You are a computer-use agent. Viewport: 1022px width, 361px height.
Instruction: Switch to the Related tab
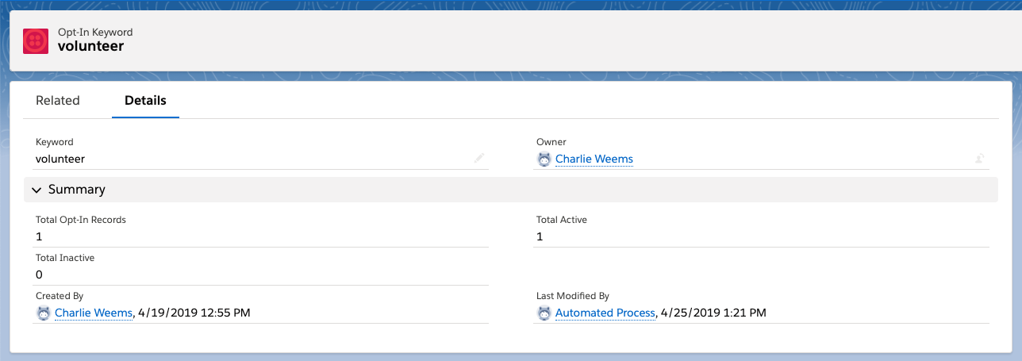coord(58,101)
